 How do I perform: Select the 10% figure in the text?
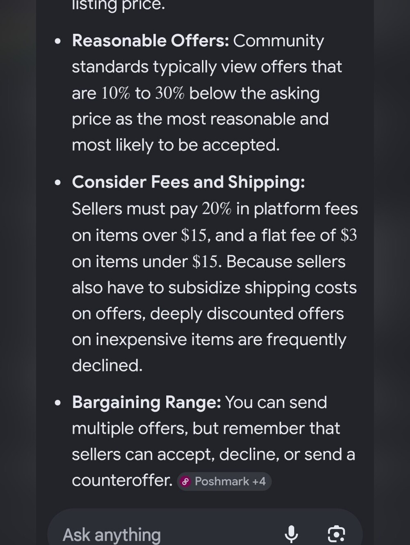116,93
